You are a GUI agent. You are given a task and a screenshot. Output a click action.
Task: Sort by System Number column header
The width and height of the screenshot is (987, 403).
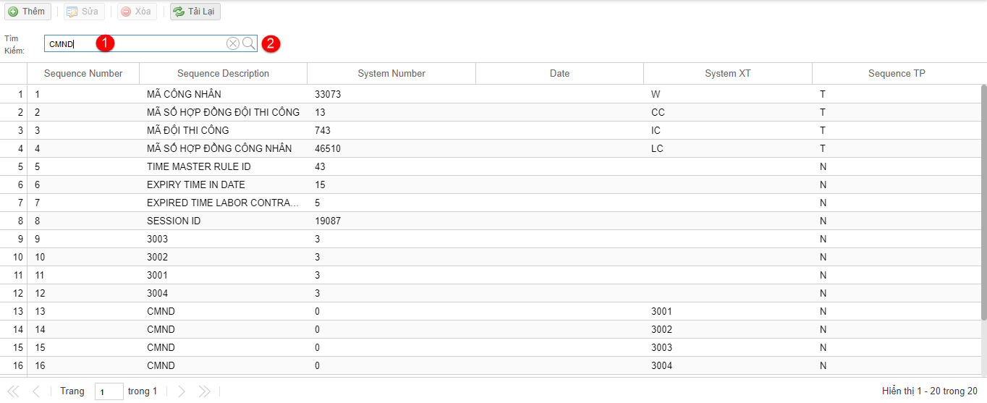391,74
